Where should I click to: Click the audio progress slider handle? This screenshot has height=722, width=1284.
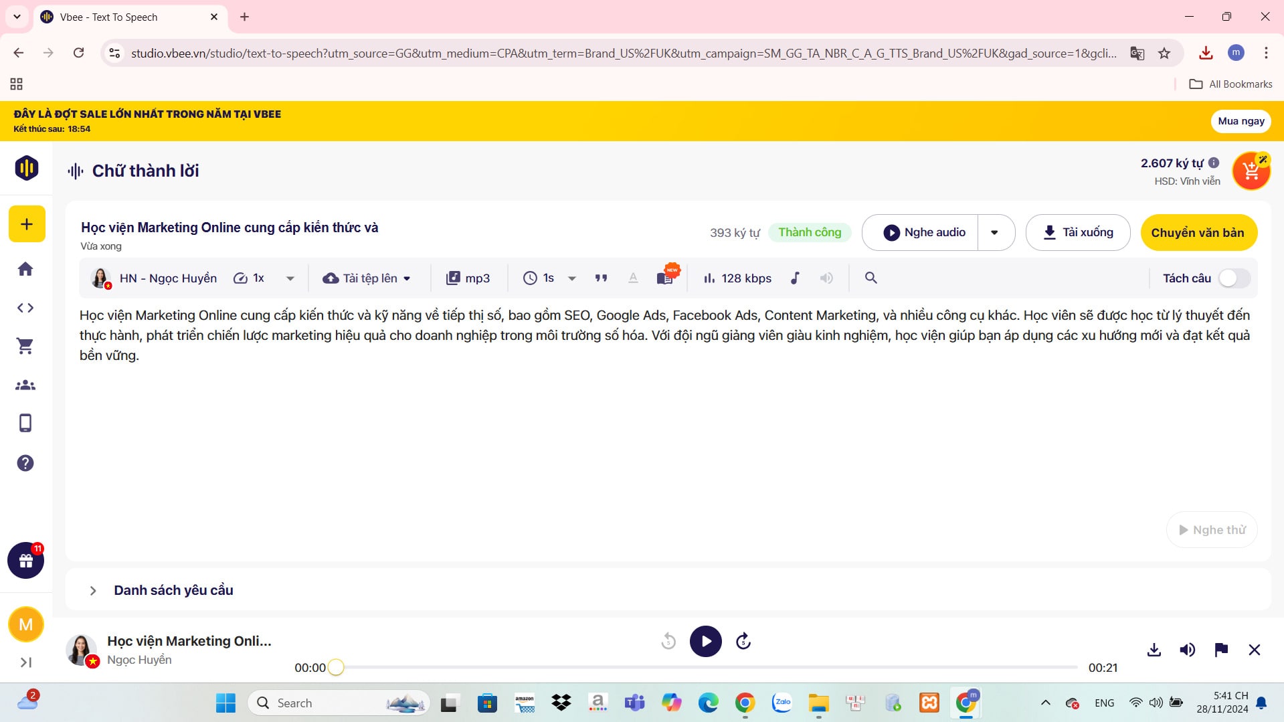pos(336,667)
